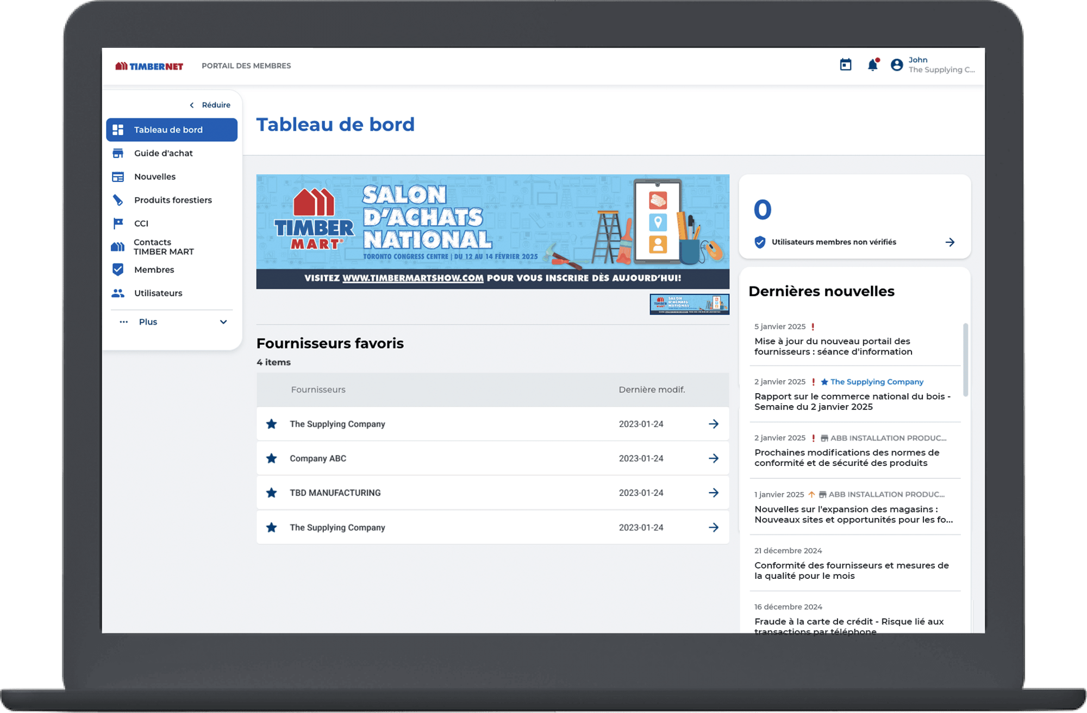
Task: Click the Salon d'achats national banner
Action: 493,231
